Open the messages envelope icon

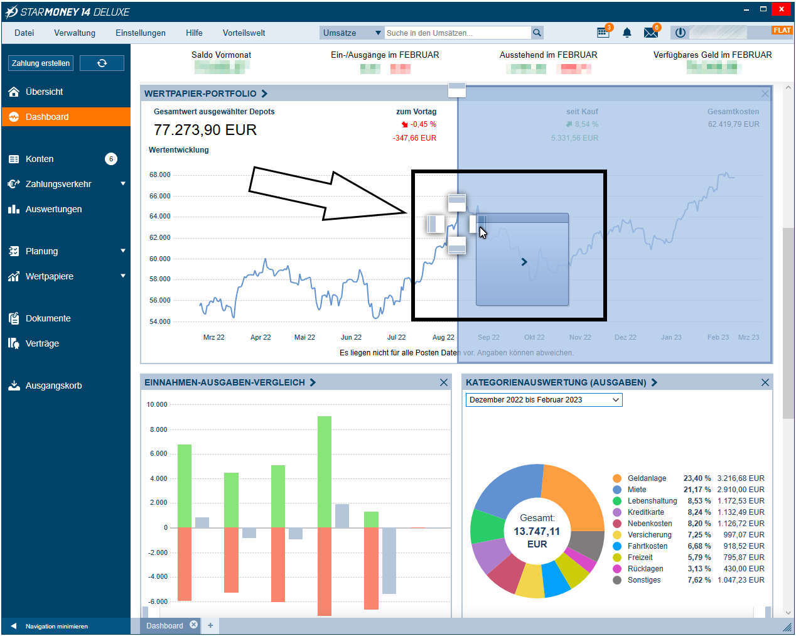point(650,33)
